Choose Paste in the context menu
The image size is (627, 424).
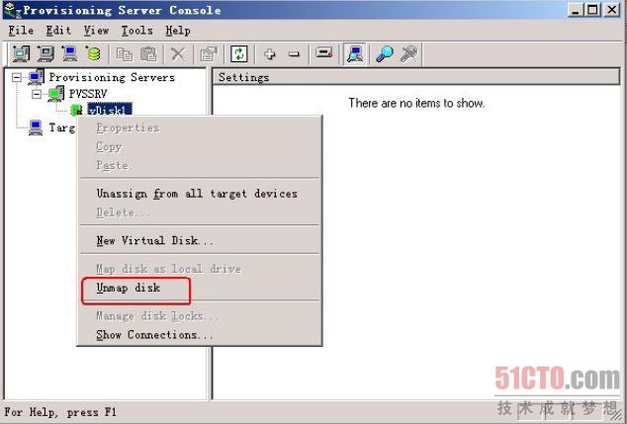click(200, 165)
